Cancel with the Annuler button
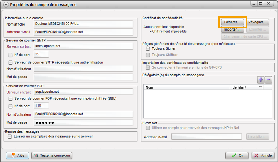 263,156
